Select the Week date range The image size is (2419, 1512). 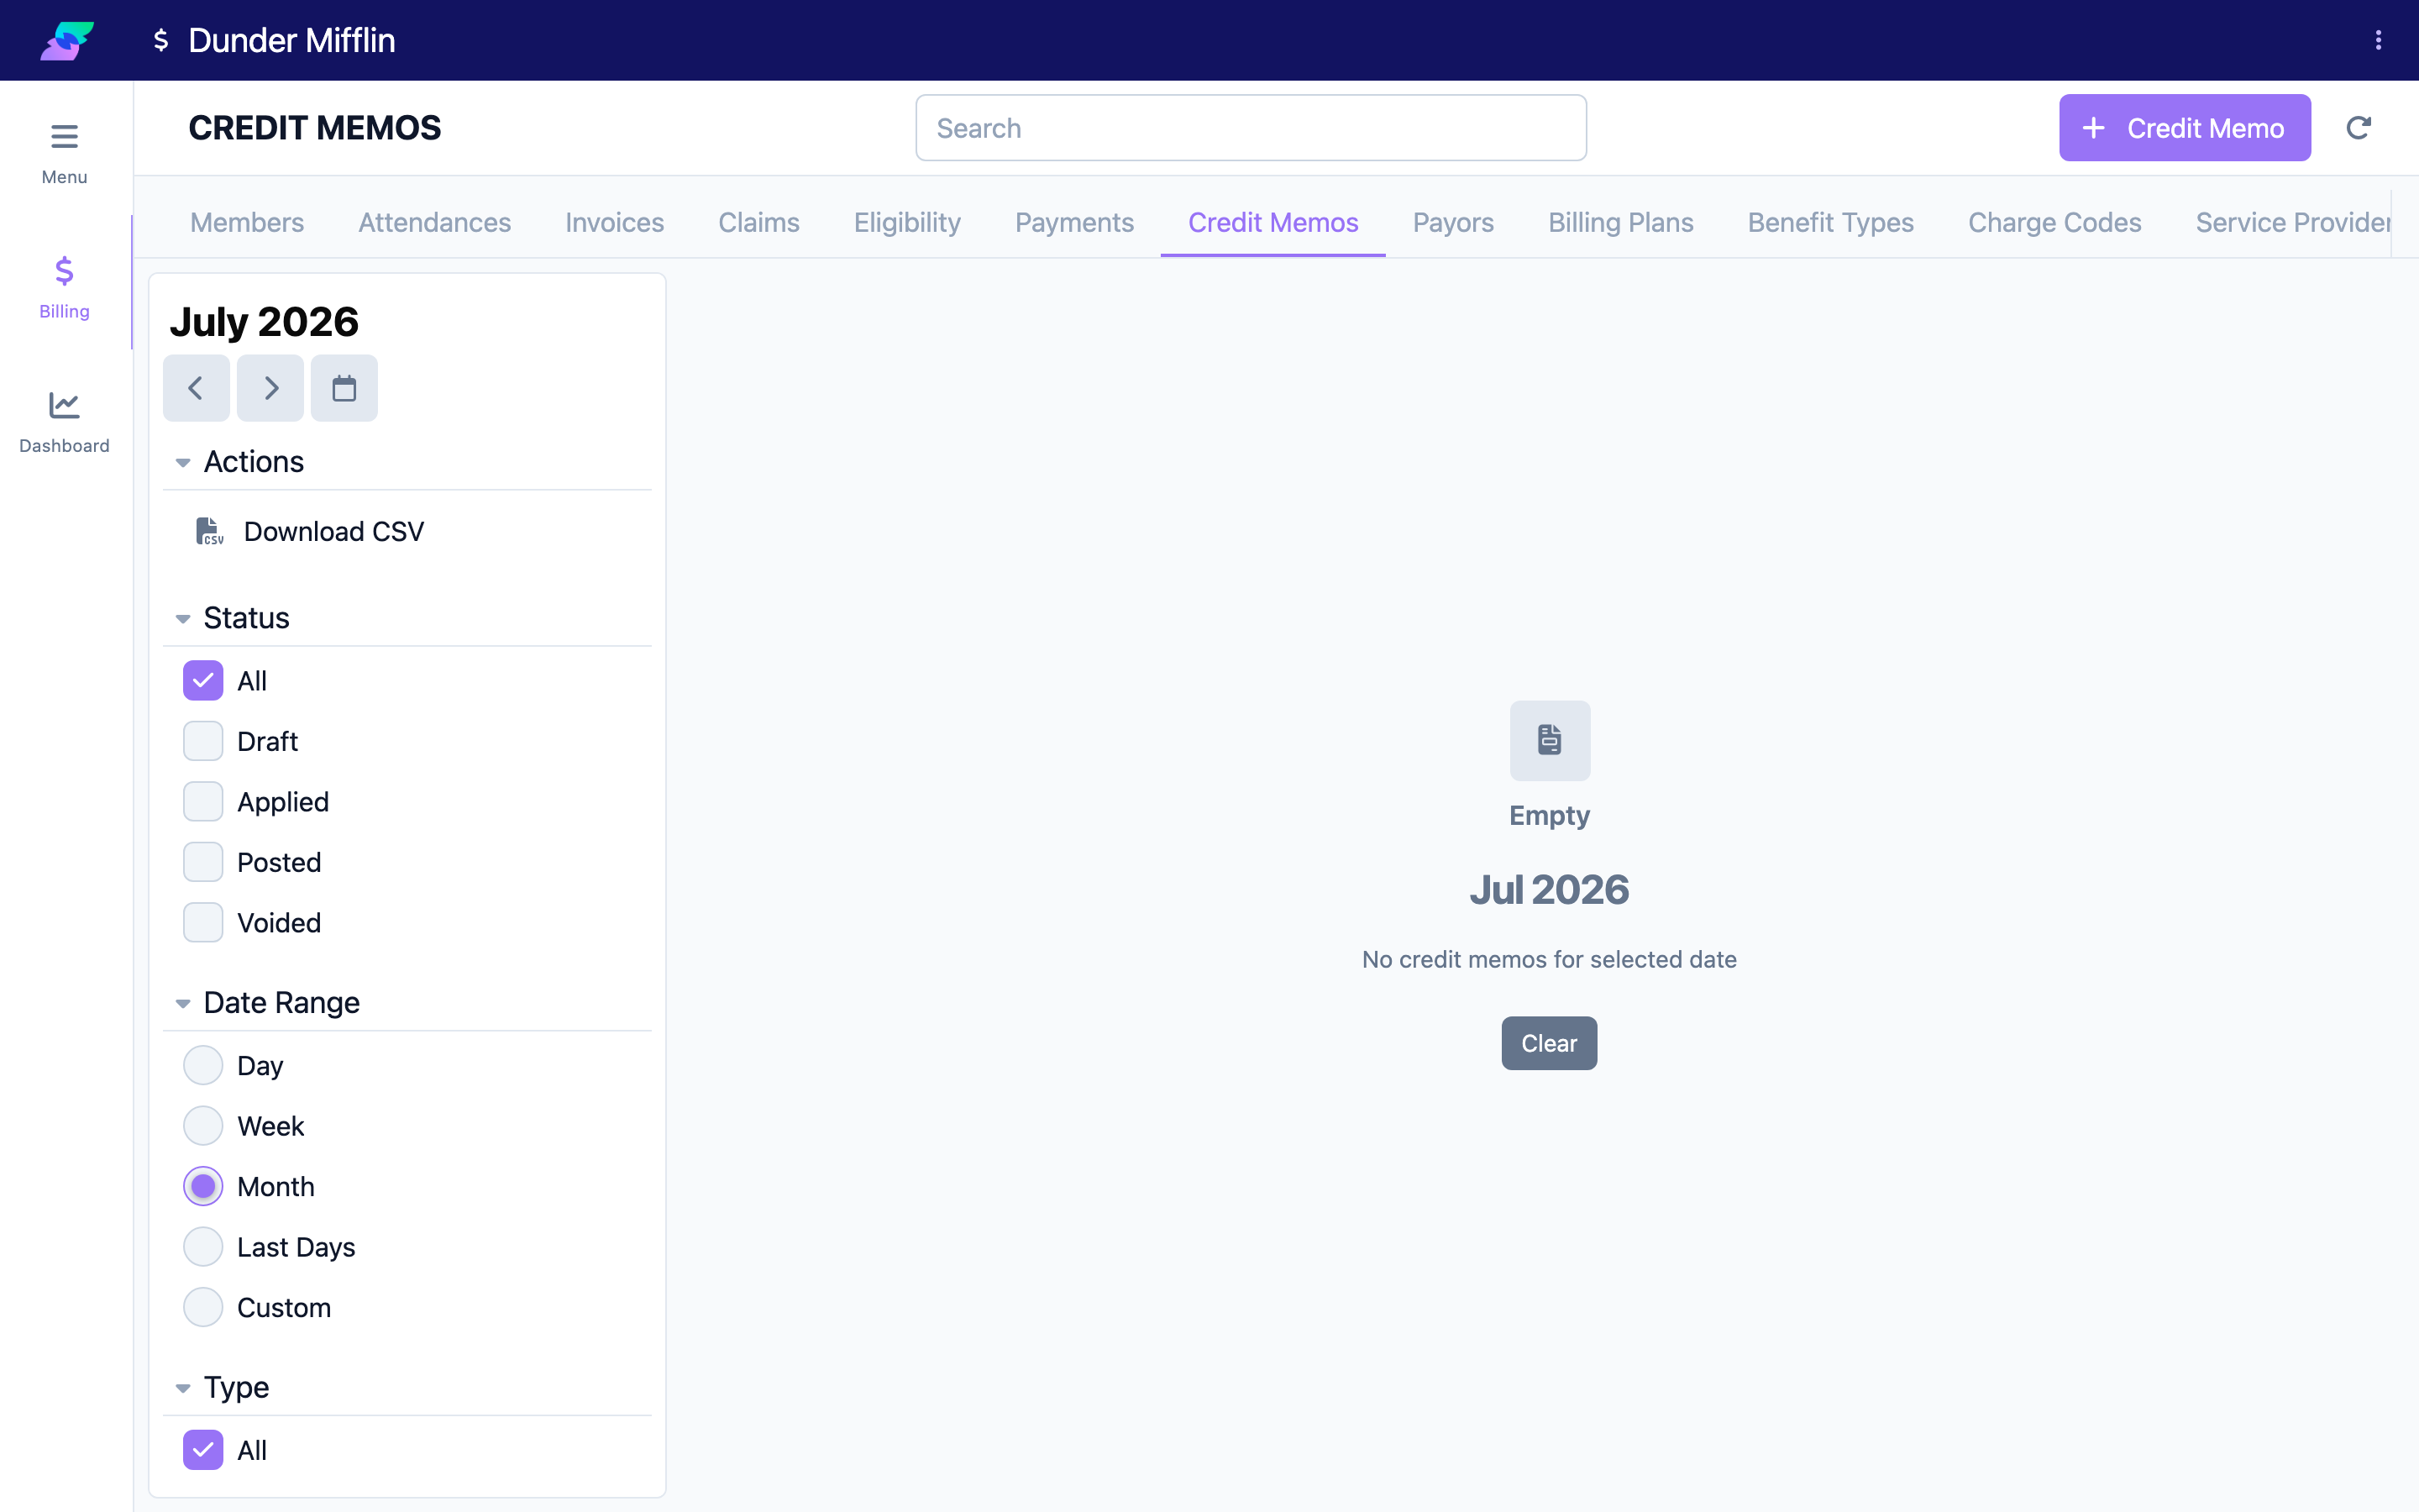click(x=203, y=1126)
